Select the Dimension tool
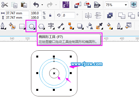 point(61,26)
